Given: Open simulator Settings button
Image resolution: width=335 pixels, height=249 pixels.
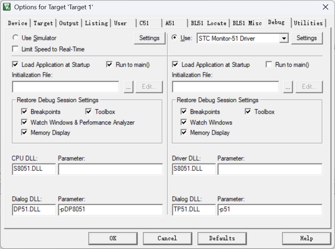Looking at the screenshot, I should 149,38.
